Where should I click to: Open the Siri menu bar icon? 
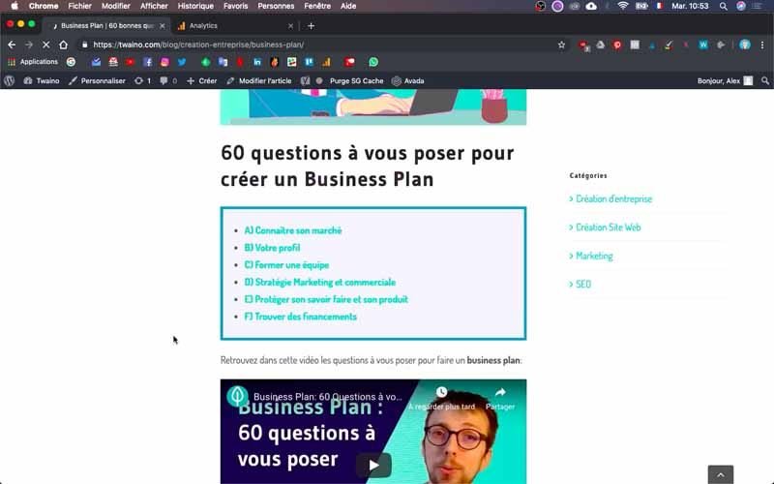[x=741, y=6]
